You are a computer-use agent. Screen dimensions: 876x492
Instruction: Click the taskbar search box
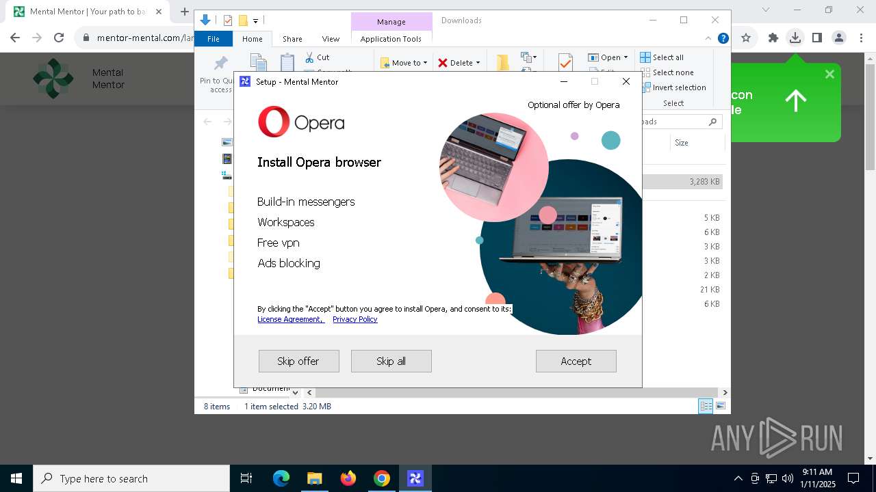[x=131, y=478]
